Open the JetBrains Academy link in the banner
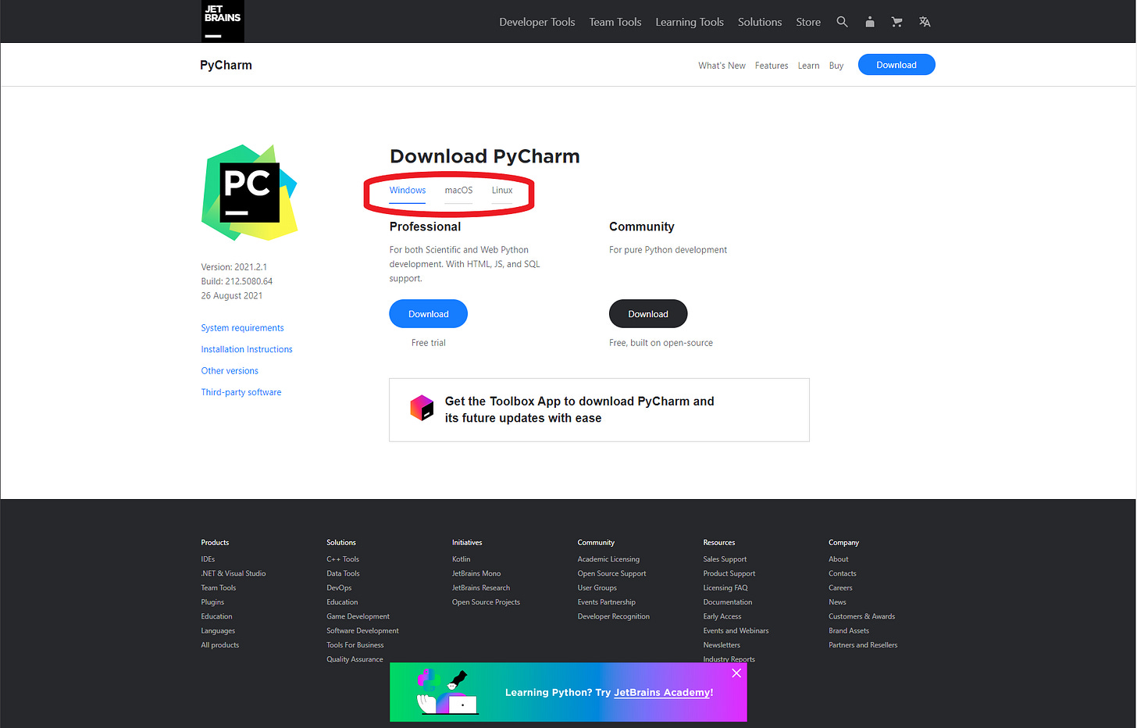The image size is (1137, 728). tap(663, 692)
